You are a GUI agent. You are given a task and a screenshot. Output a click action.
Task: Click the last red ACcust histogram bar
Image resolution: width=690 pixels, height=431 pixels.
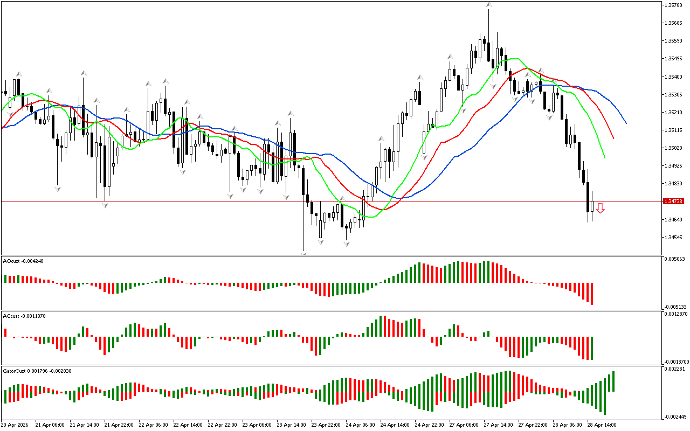pos(592,348)
